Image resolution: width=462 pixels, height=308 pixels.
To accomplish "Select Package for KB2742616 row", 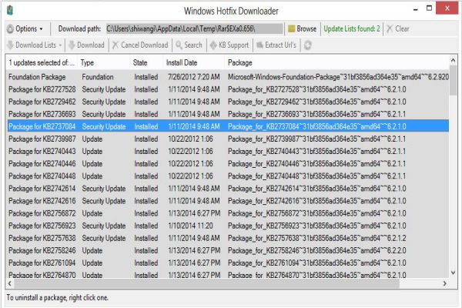I will 227,201.
